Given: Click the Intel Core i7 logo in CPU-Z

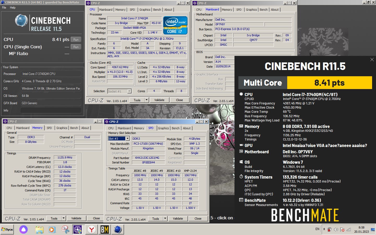Looking at the screenshot, I should [x=175, y=25].
